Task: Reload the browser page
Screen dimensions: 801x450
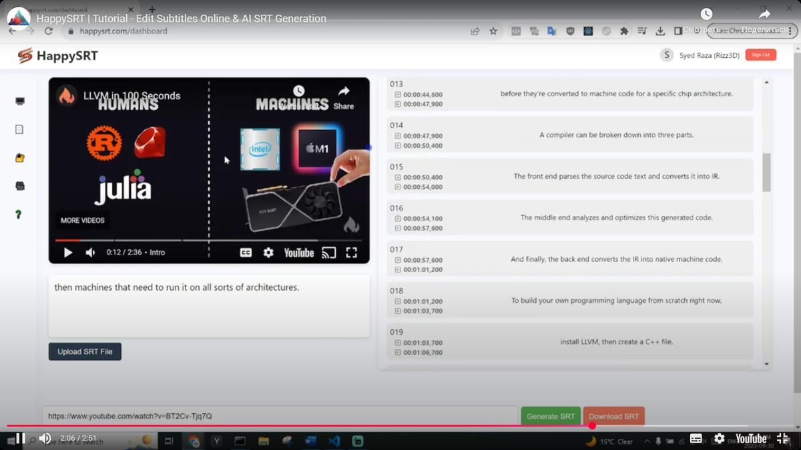Action: click(48, 31)
